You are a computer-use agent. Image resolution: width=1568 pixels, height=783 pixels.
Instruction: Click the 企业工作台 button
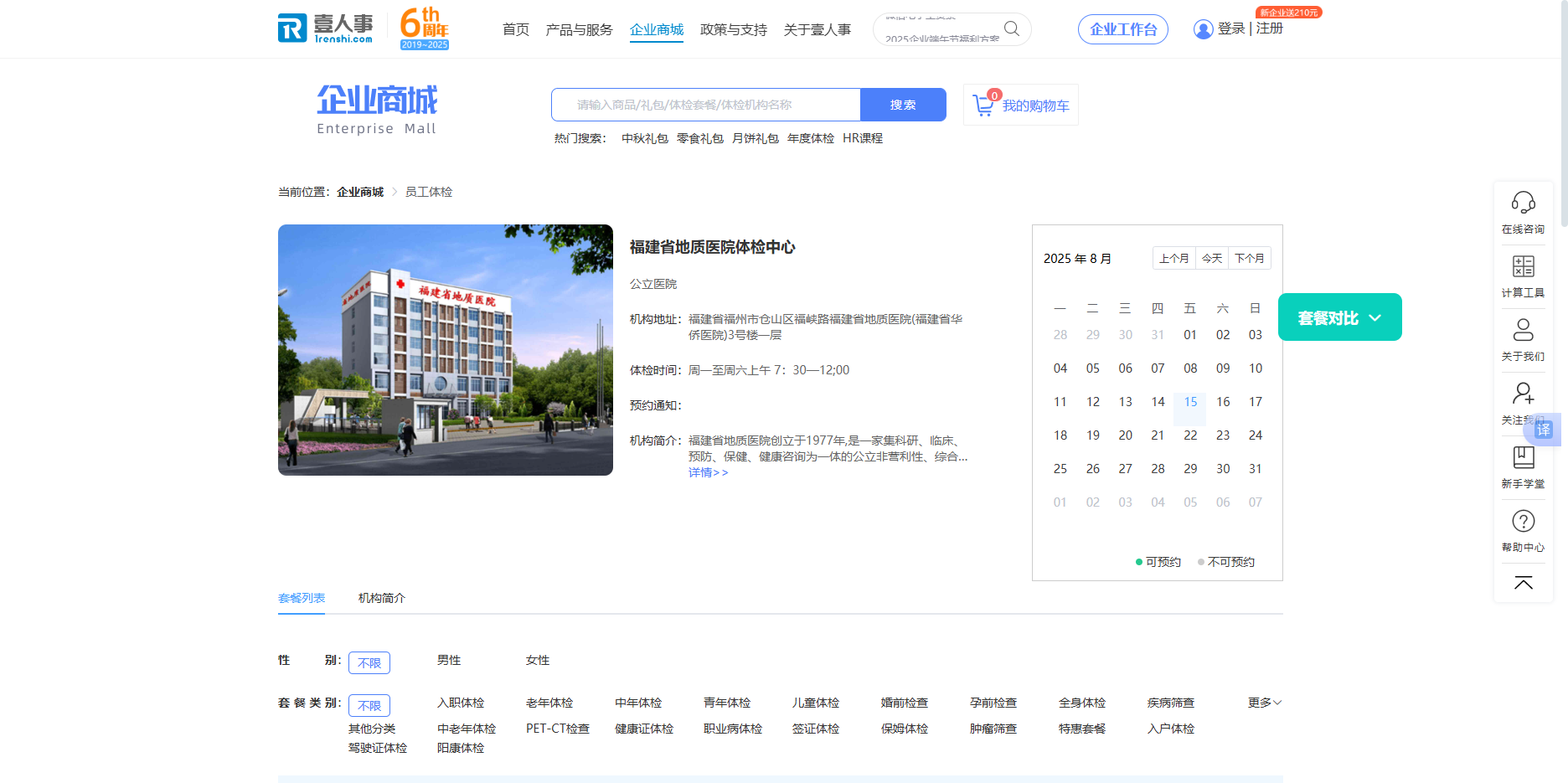(1123, 29)
